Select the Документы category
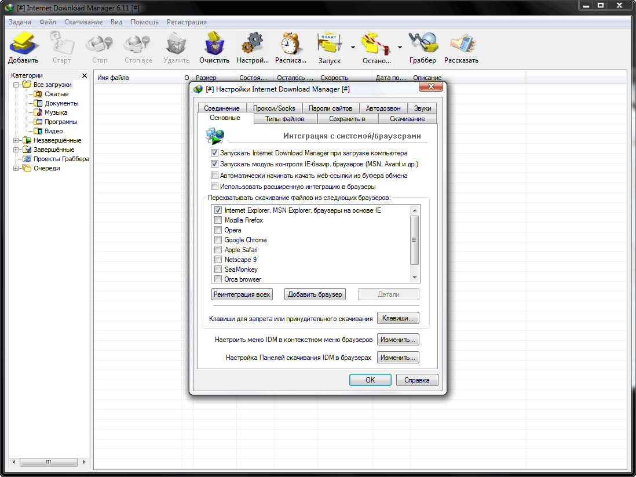The image size is (636, 477). click(x=61, y=103)
